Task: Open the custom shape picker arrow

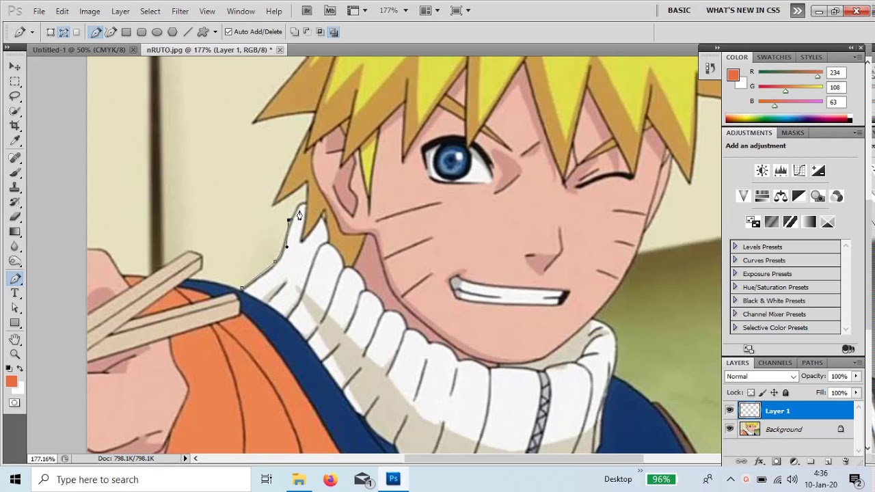Action: click(215, 32)
